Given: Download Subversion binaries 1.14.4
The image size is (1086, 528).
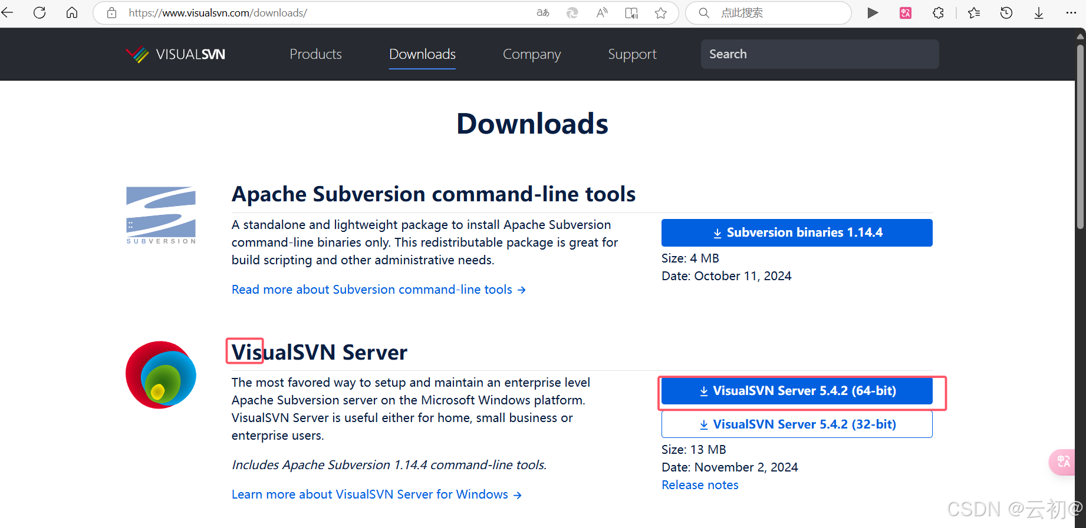Looking at the screenshot, I should [x=797, y=233].
